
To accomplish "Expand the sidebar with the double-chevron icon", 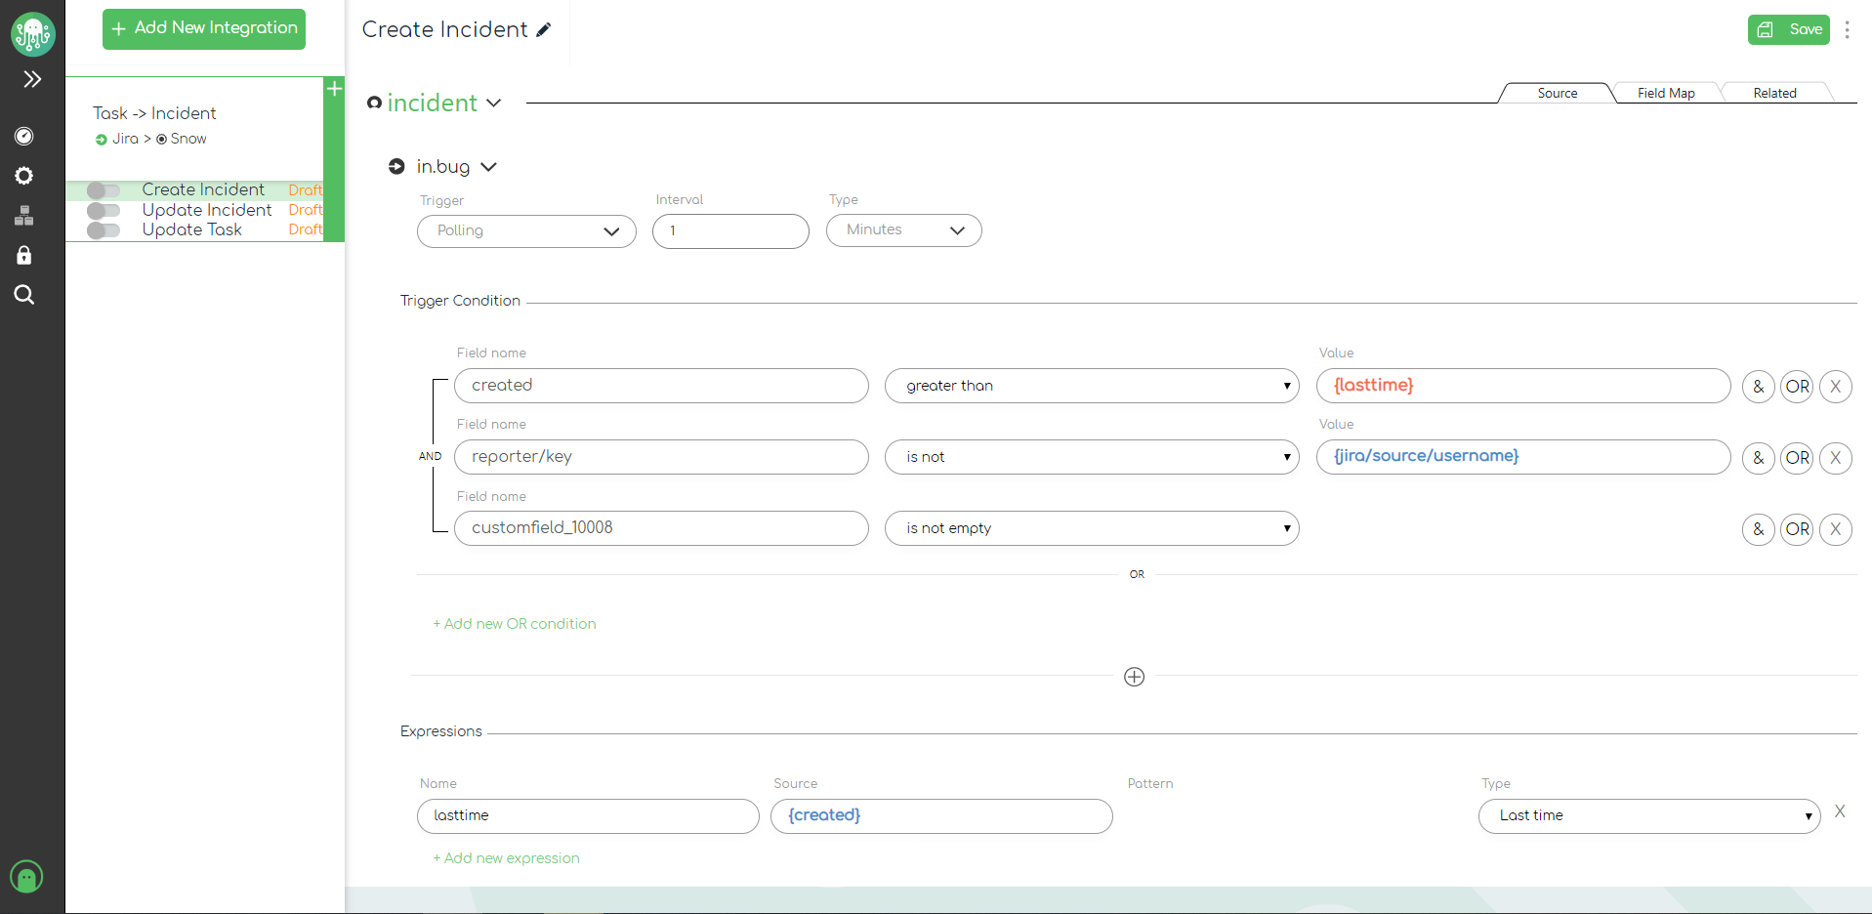I will [x=32, y=79].
